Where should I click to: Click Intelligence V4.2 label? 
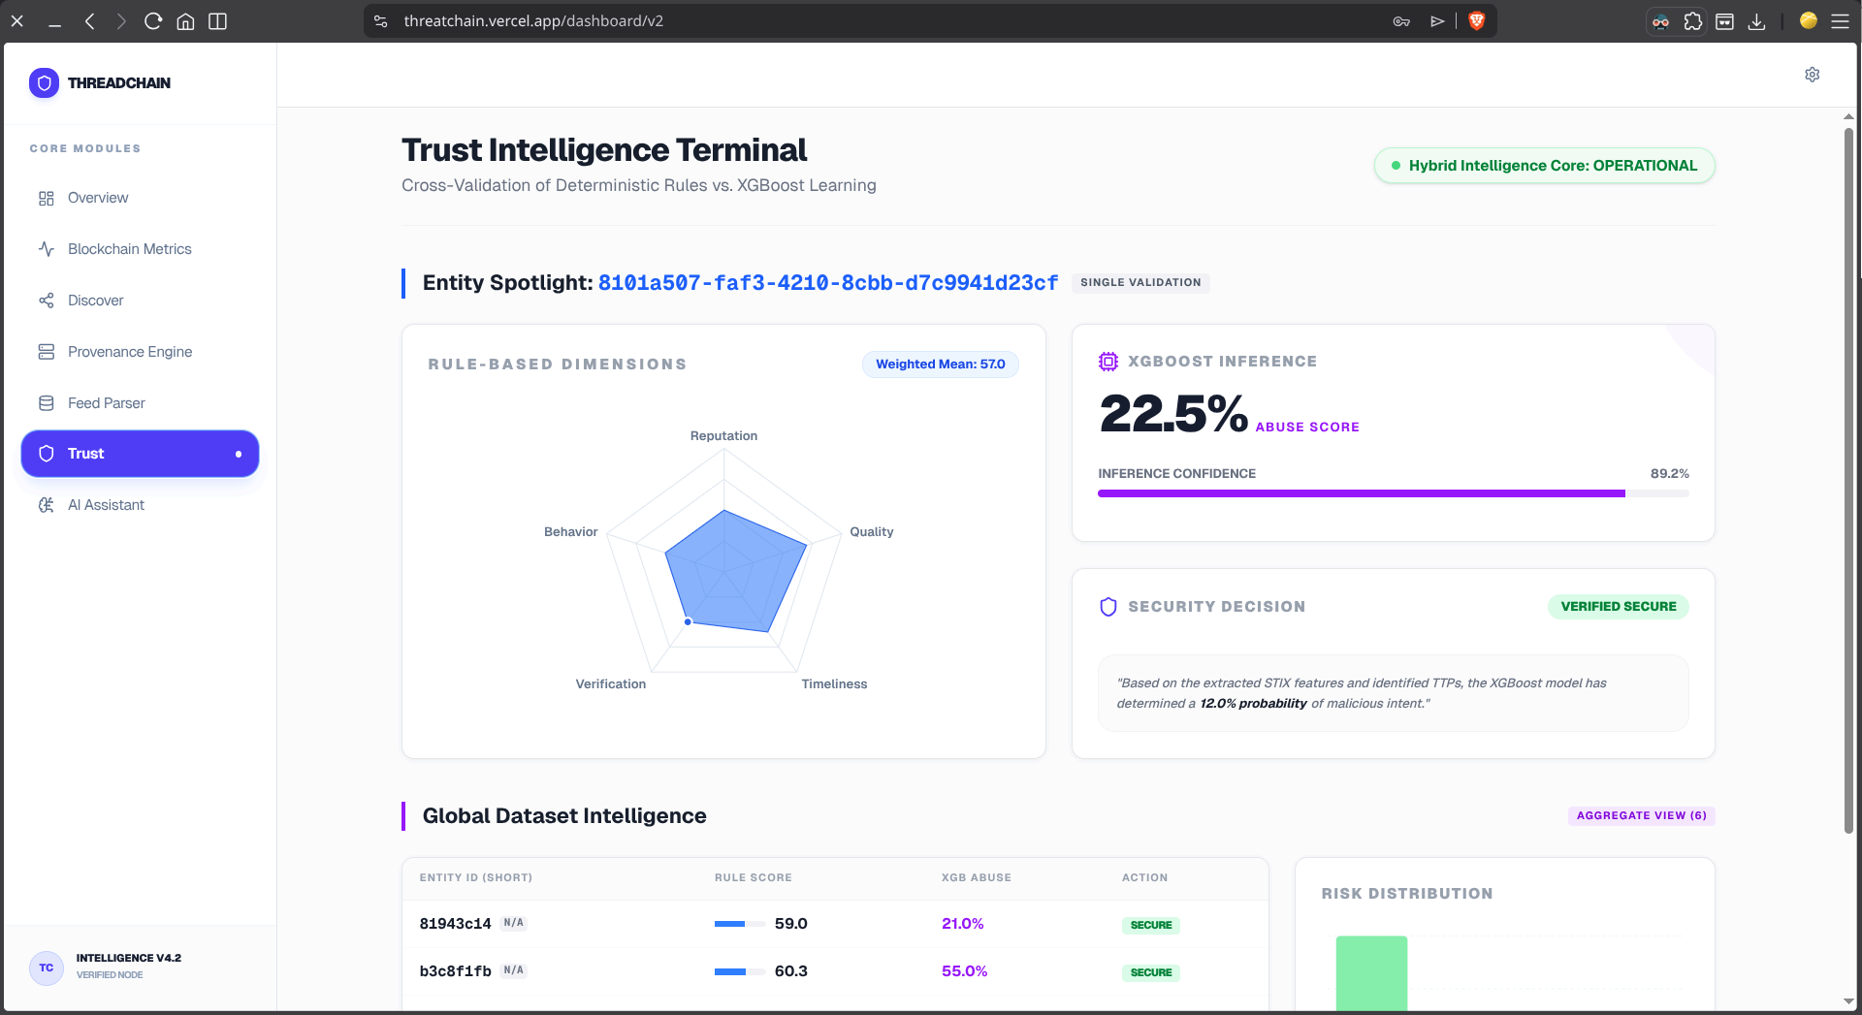[x=129, y=958]
